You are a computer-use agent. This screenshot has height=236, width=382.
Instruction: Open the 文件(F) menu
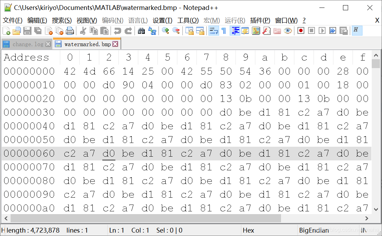pyautogui.click(x=12, y=21)
